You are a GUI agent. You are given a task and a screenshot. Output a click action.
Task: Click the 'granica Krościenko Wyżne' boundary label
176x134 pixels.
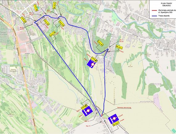(147, 102)
